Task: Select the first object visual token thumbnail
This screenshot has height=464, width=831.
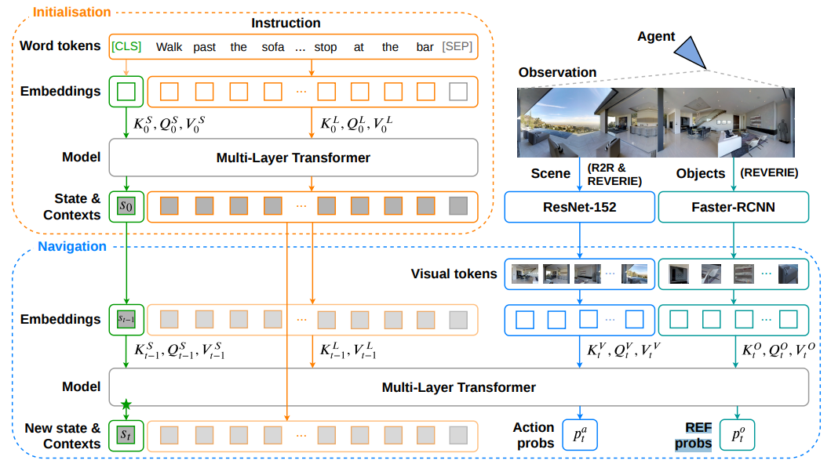Action: pyautogui.click(x=676, y=274)
